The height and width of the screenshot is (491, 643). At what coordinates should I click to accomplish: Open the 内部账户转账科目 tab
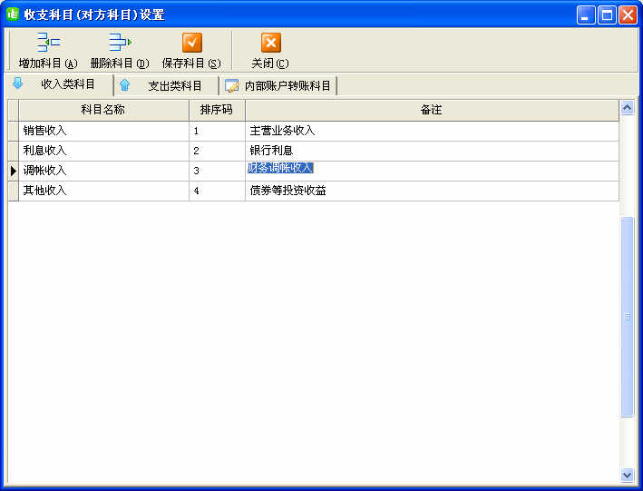(x=287, y=86)
